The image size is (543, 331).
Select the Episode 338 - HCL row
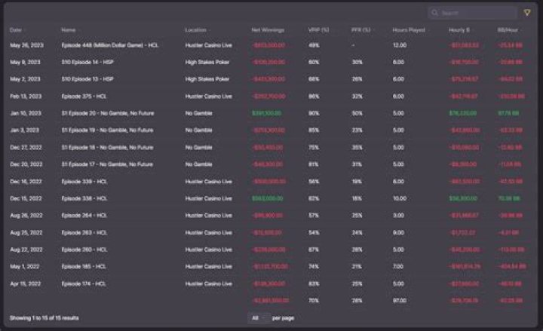[84, 198]
